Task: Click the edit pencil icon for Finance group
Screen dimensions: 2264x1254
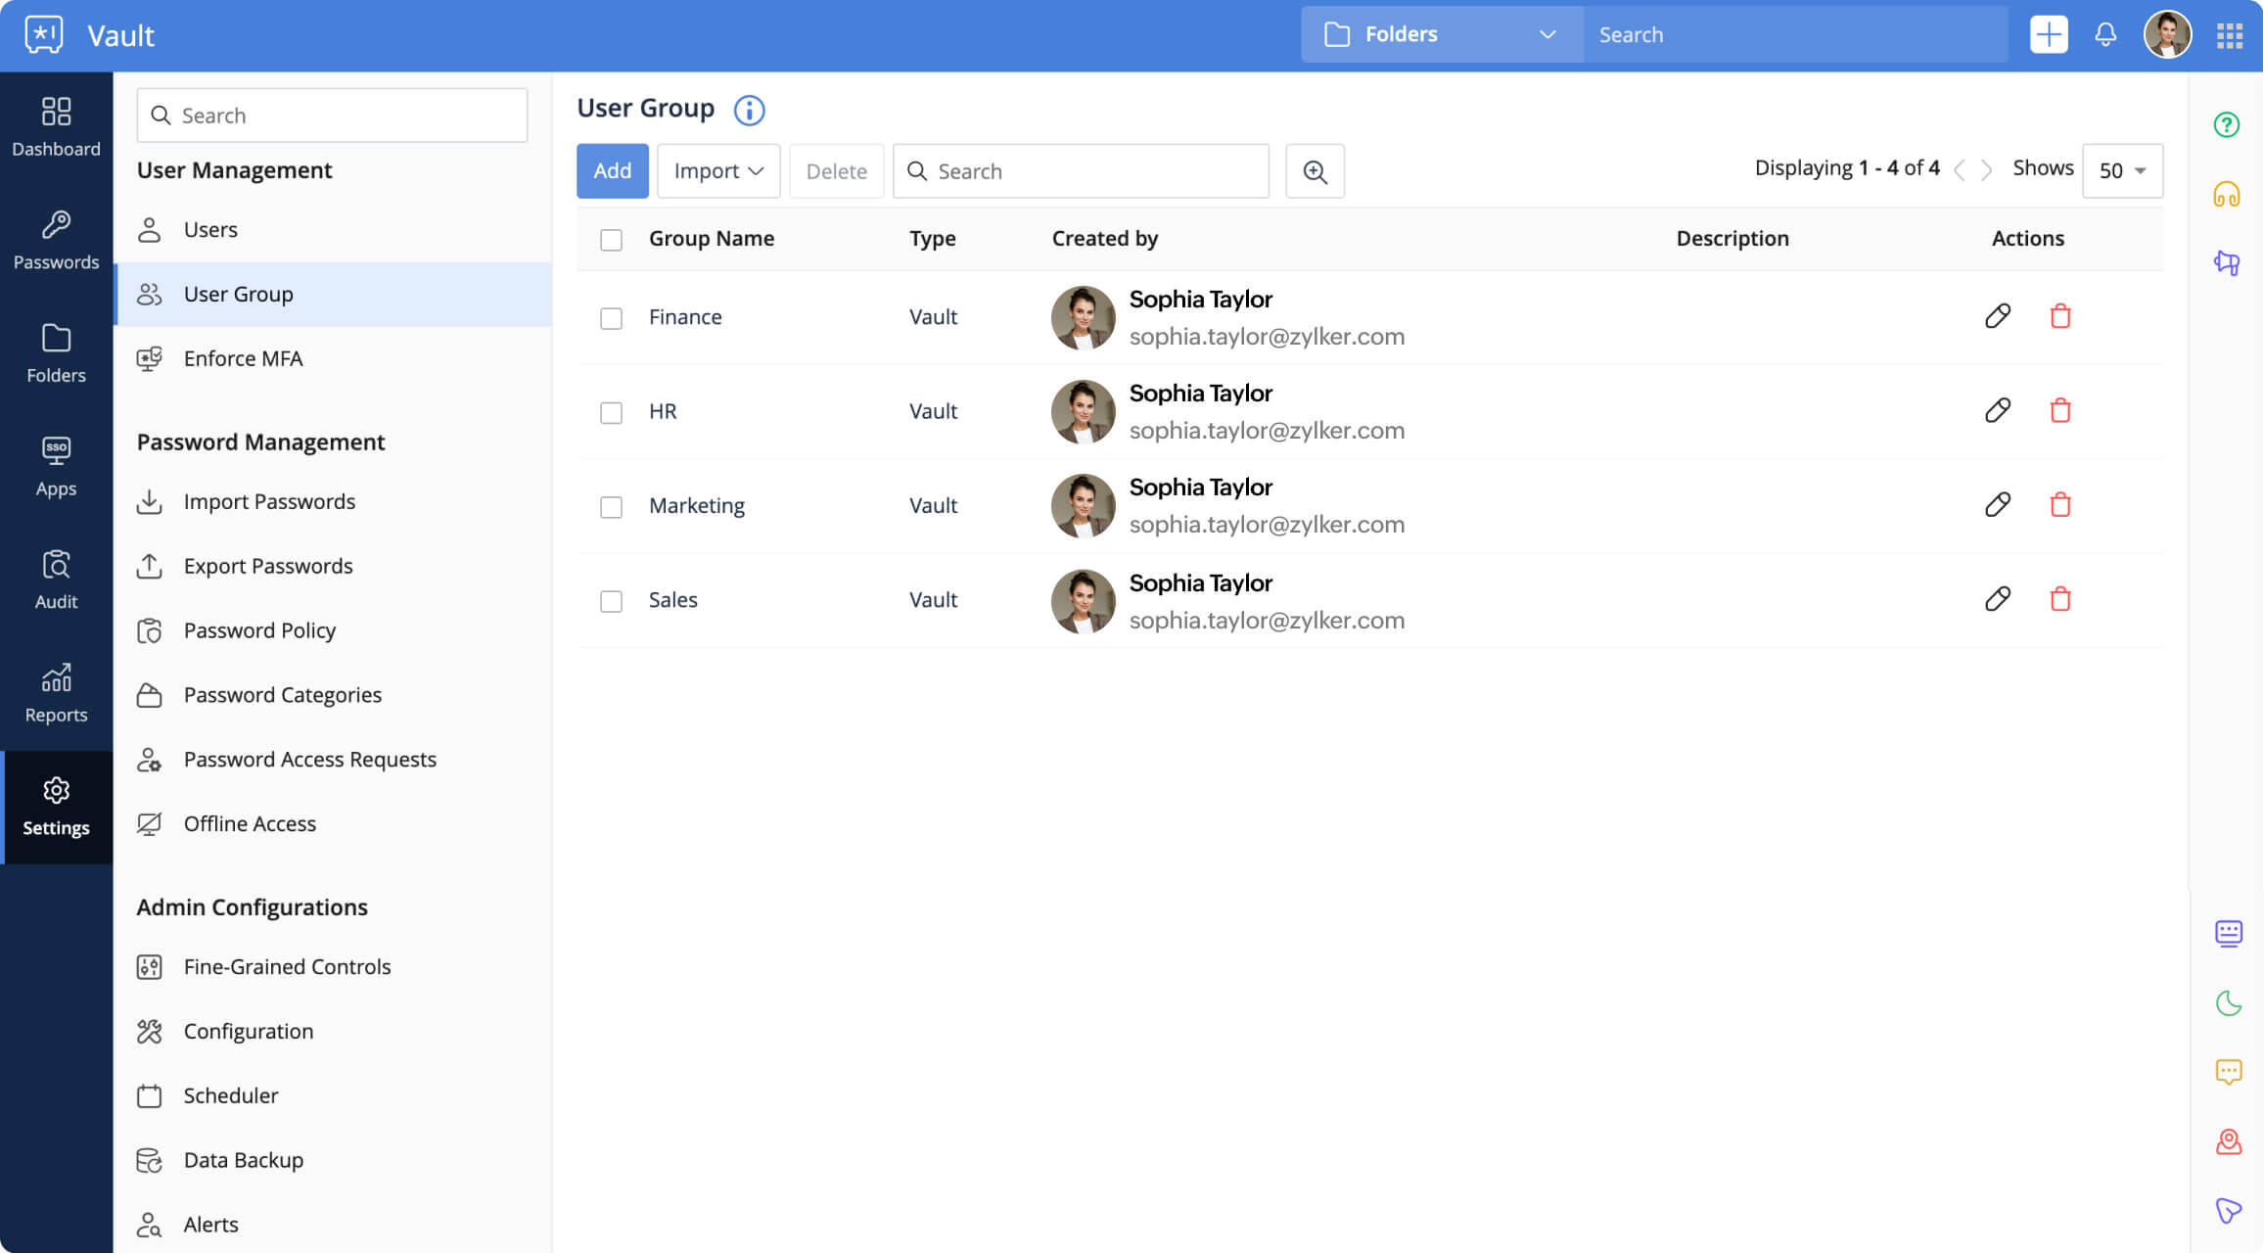Action: [x=1997, y=316]
